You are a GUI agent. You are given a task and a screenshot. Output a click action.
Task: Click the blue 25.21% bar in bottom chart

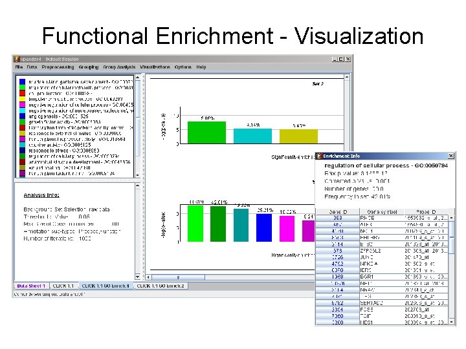(264, 227)
